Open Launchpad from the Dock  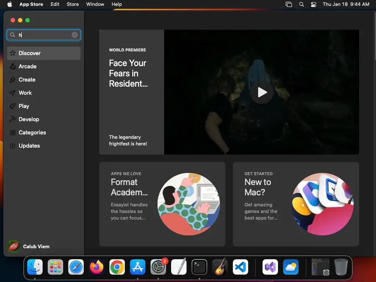tap(55, 267)
